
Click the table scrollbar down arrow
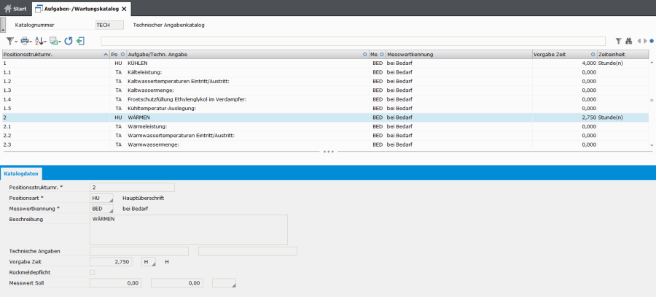pyautogui.click(x=652, y=145)
